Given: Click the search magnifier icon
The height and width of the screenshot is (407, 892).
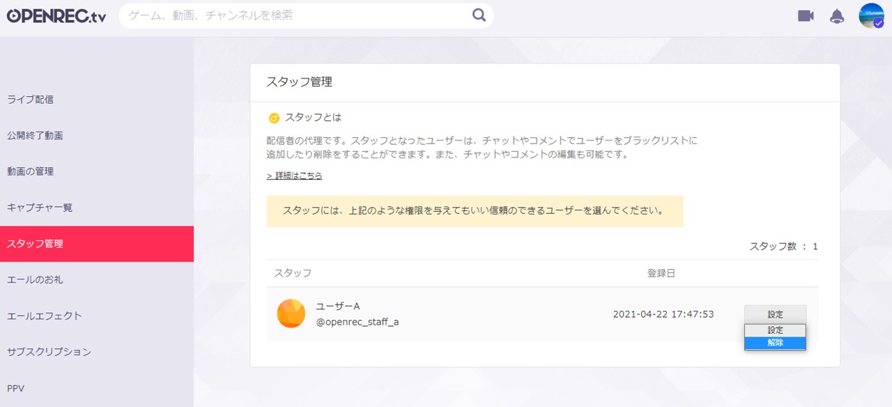Looking at the screenshot, I should (x=479, y=15).
